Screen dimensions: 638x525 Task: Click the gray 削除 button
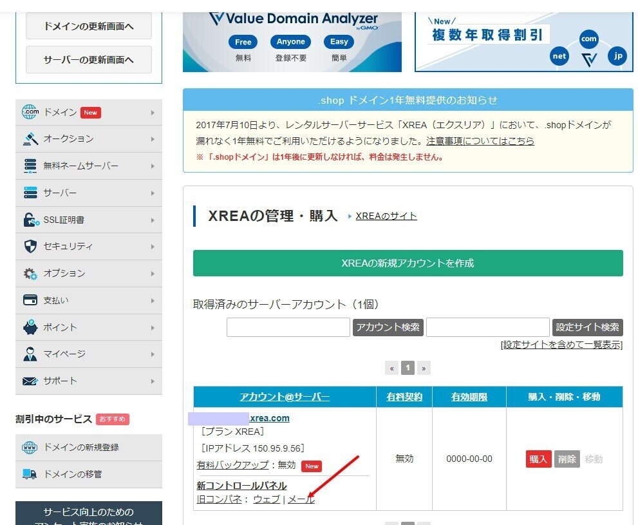click(x=567, y=459)
